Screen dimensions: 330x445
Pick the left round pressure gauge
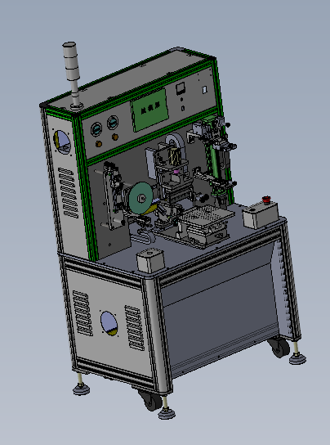[x=96, y=129]
